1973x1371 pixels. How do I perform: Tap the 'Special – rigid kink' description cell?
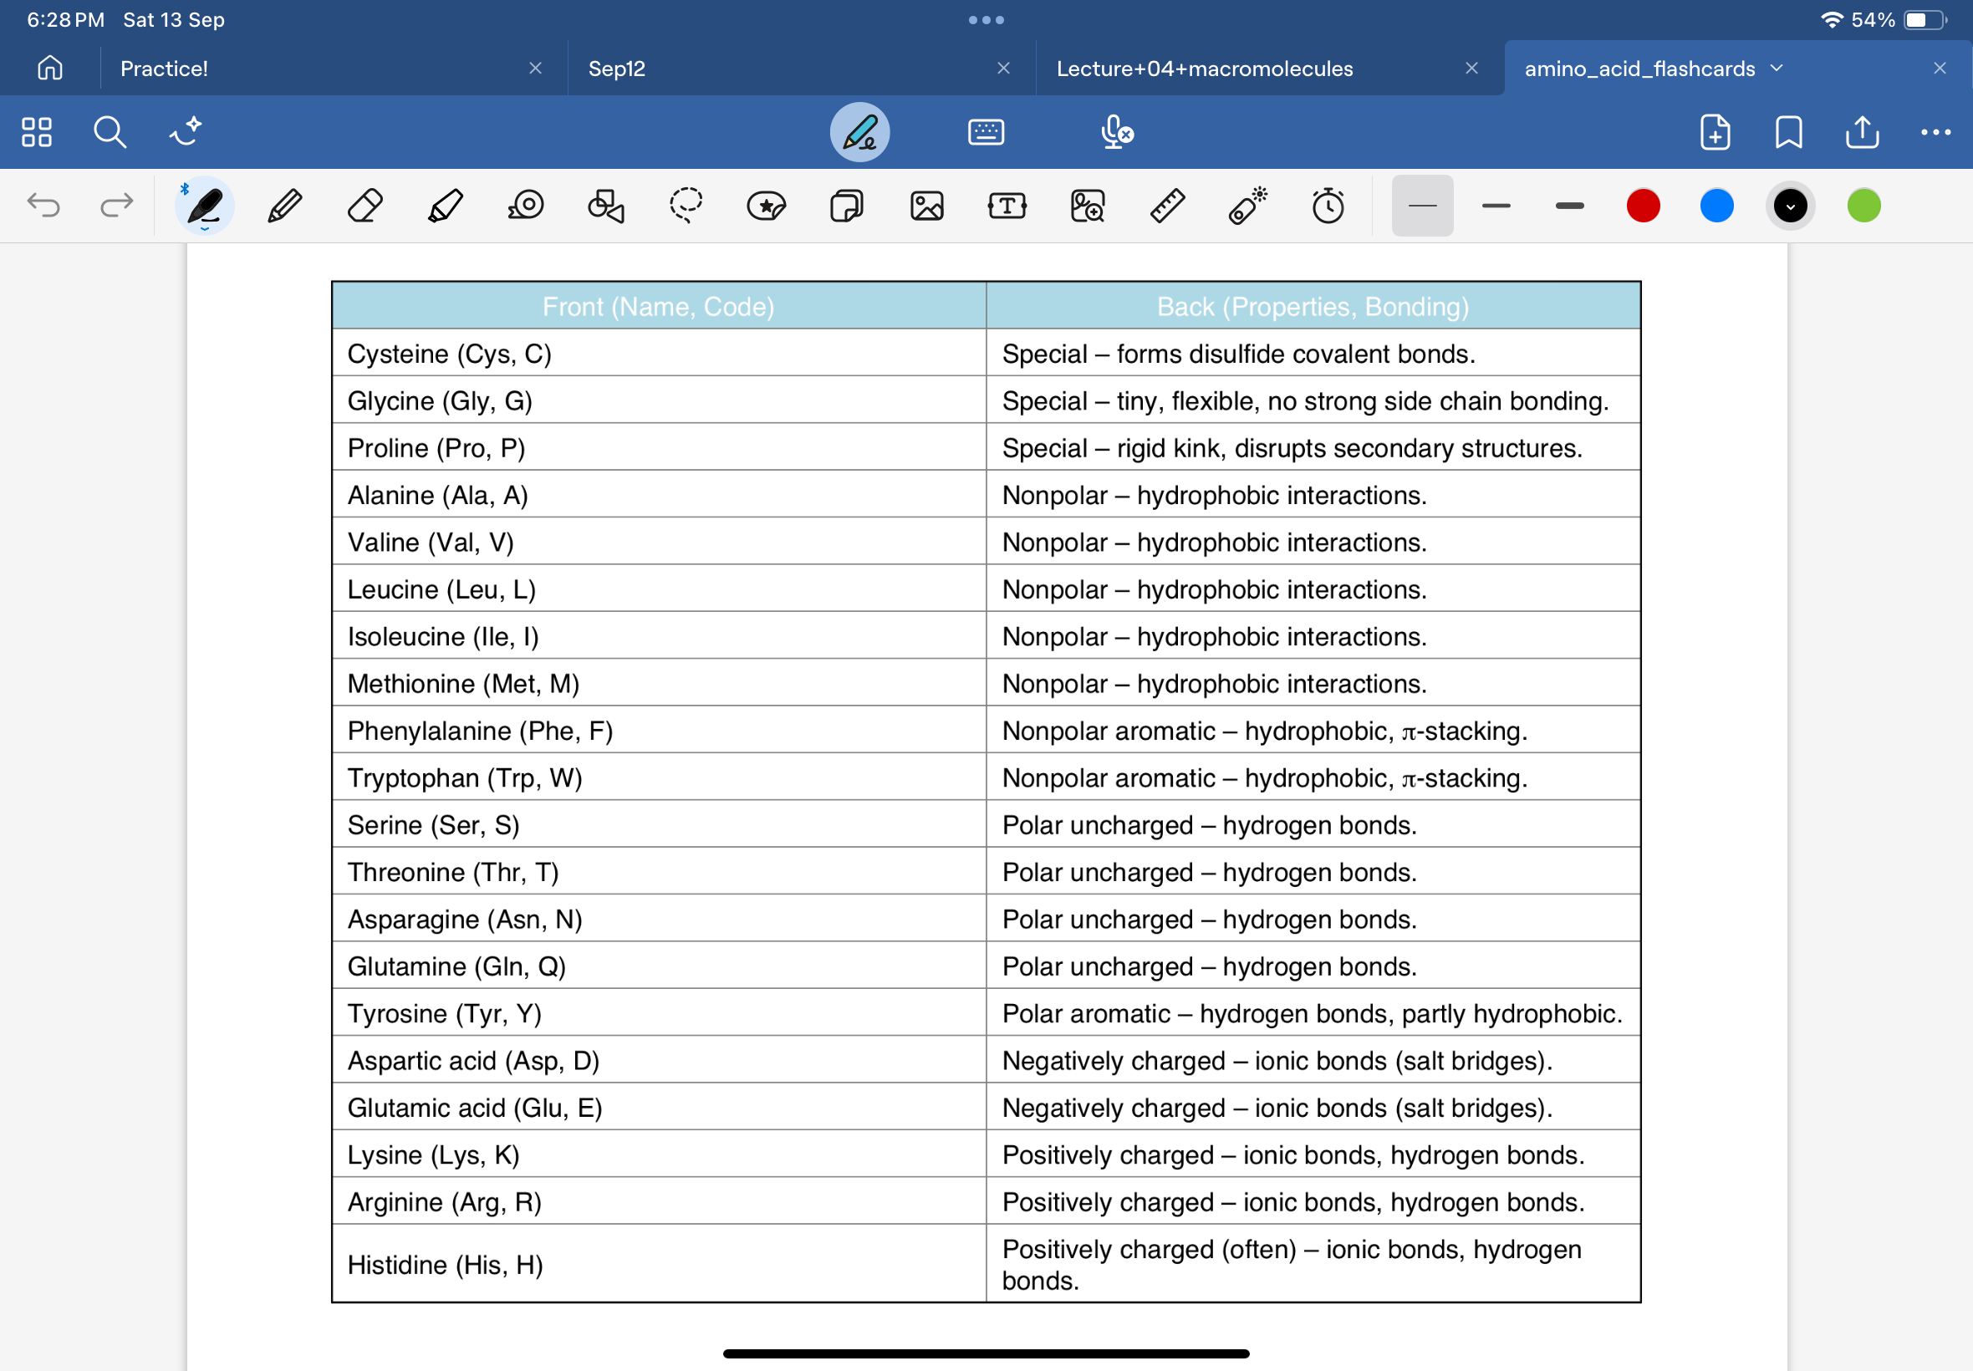tap(1313, 447)
